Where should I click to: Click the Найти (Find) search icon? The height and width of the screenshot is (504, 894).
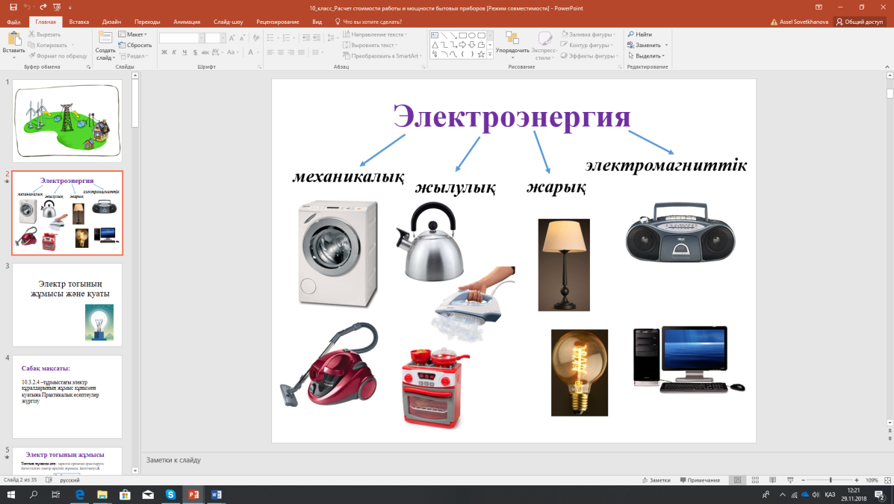pyautogui.click(x=631, y=34)
